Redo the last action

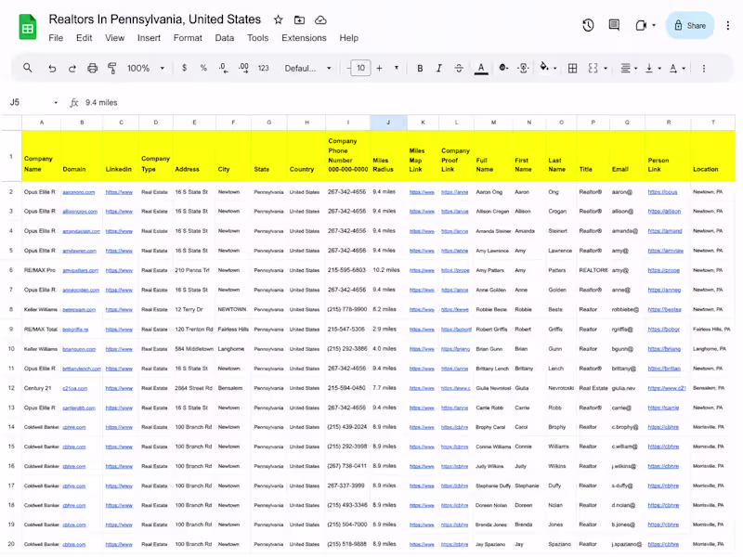tap(72, 68)
